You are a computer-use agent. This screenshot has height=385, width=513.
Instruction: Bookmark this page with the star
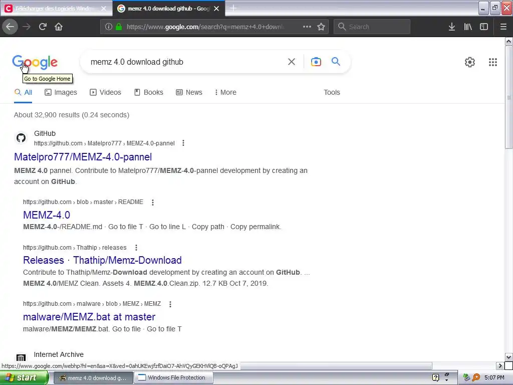[321, 27]
